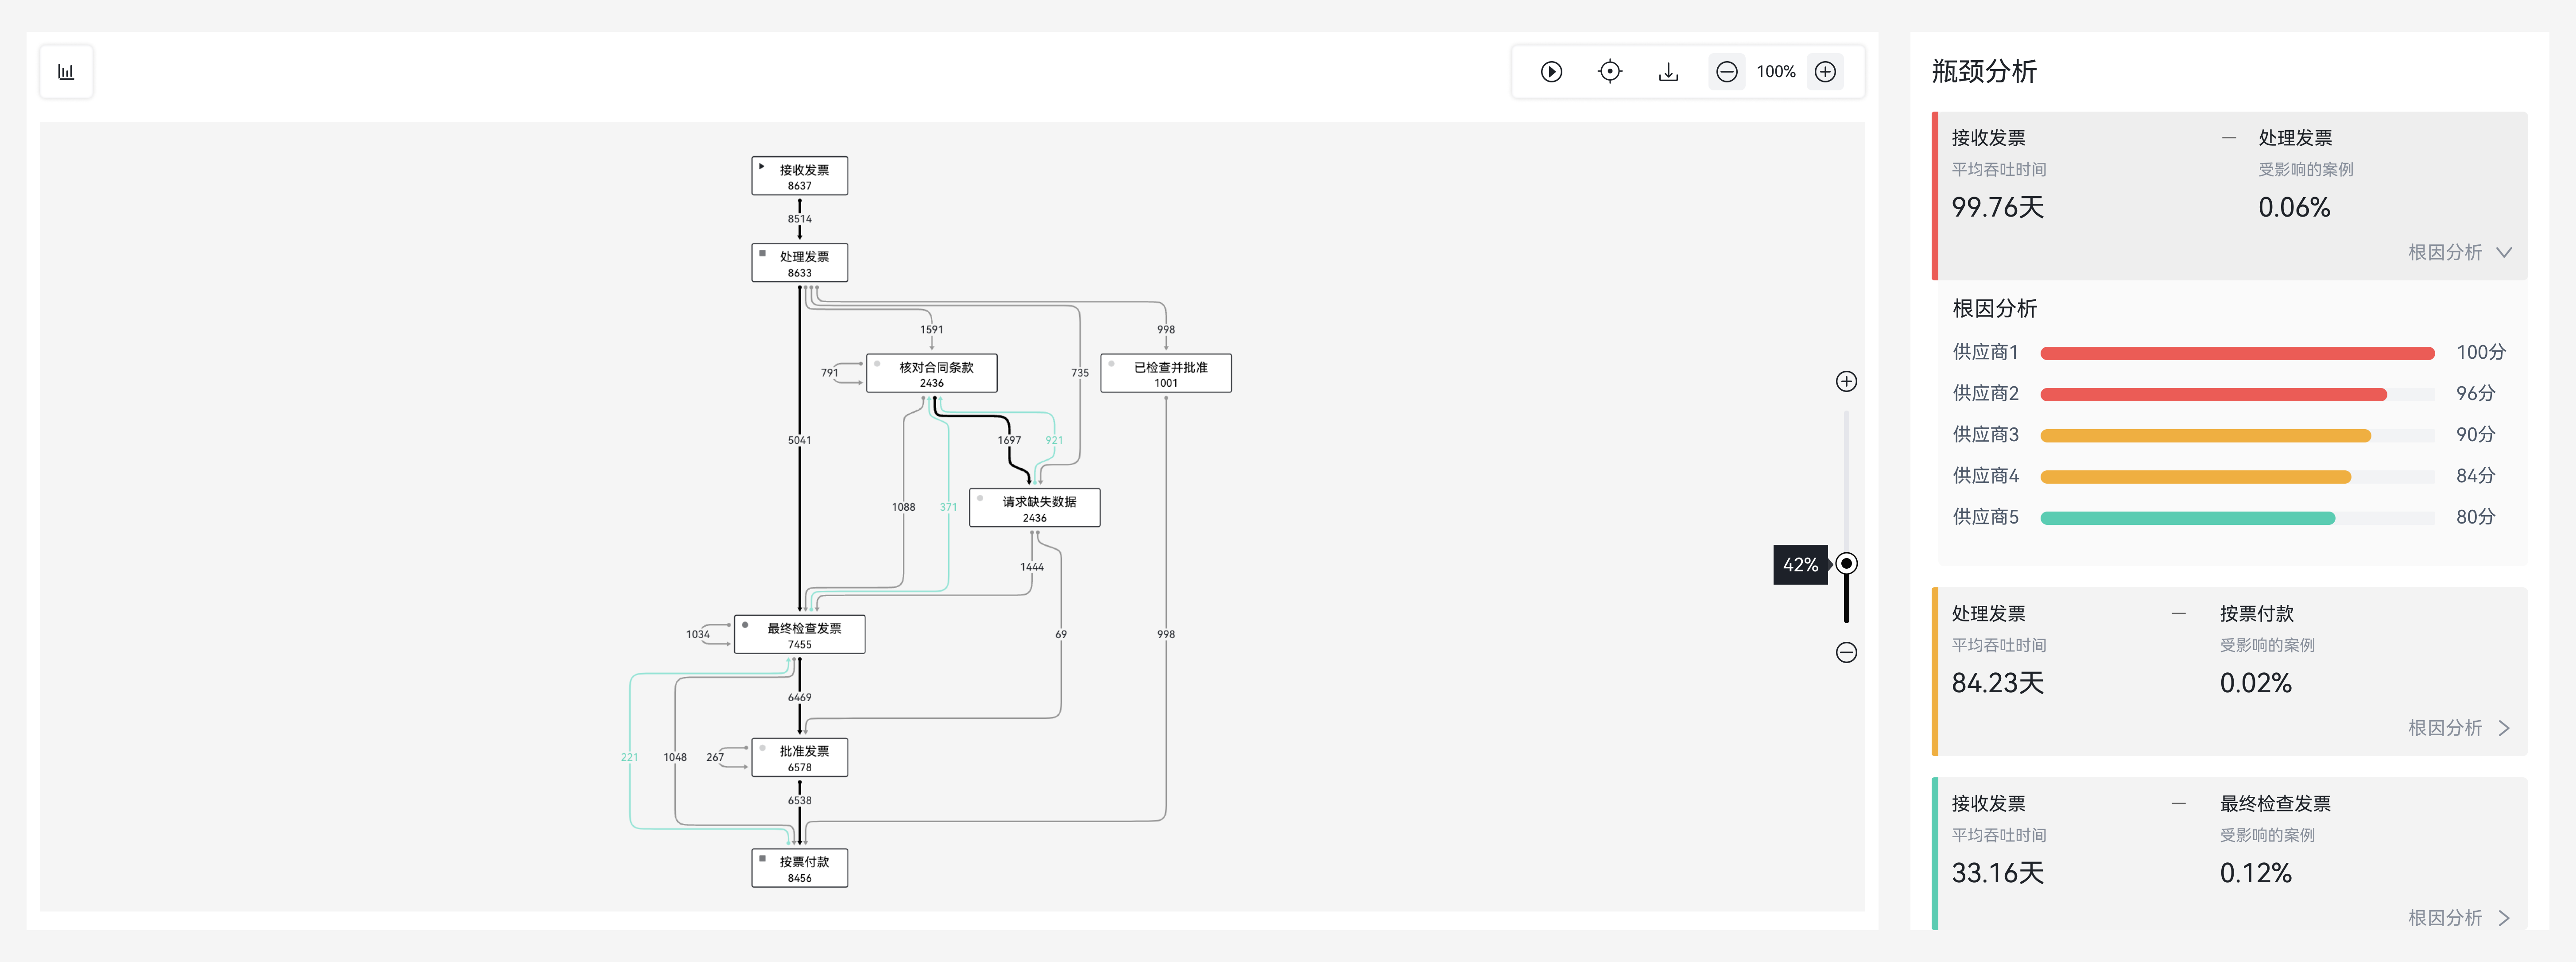The image size is (2576, 962).
Task: Click the 请求缺失数据 node
Action: (1034, 508)
